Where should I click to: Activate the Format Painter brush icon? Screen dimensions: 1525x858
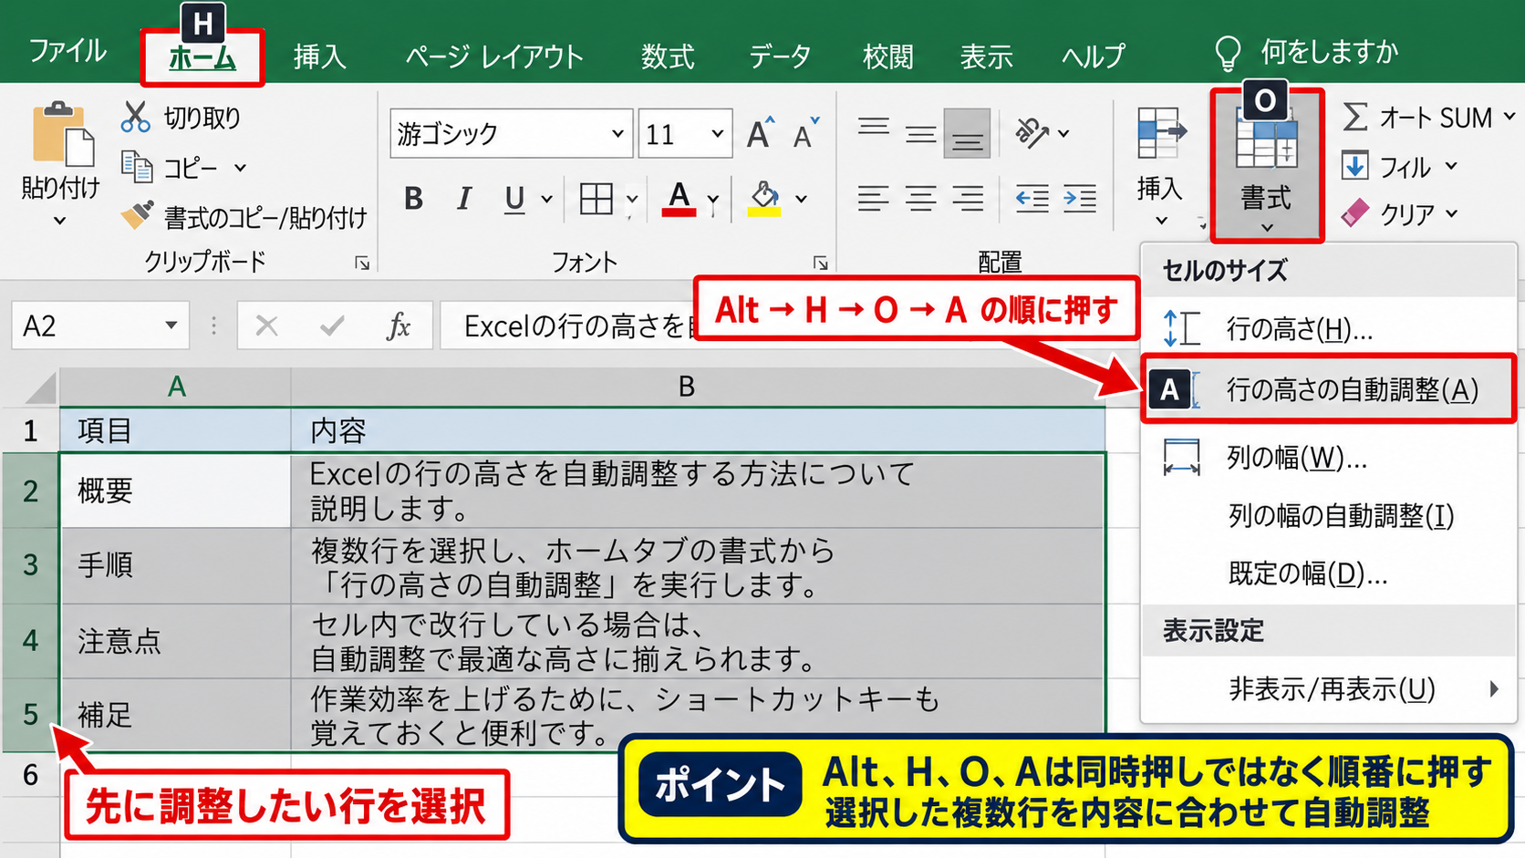pyautogui.click(x=137, y=215)
